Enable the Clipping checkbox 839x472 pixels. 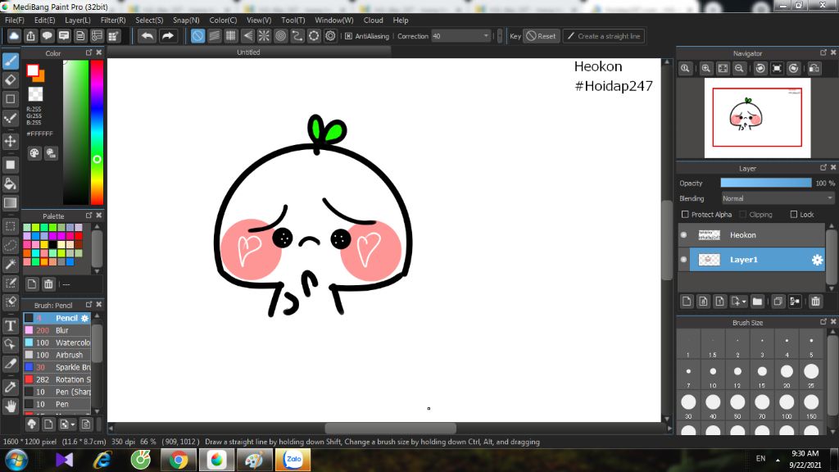tap(742, 214)
